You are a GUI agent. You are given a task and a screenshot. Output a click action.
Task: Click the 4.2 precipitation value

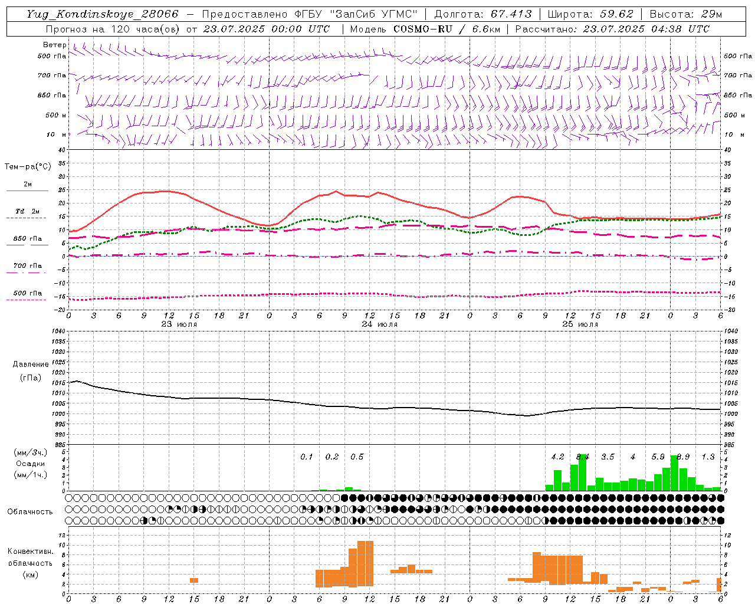[557, 457]
